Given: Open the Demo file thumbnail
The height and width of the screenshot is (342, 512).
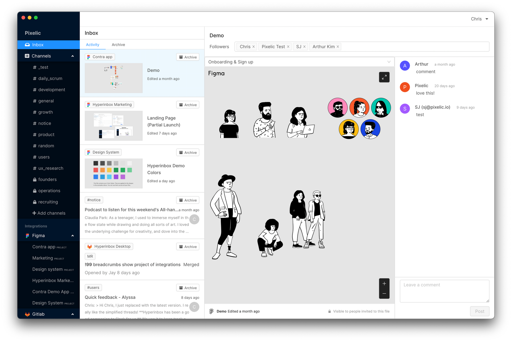Looking at the screenshot, I should pos(114,78).
